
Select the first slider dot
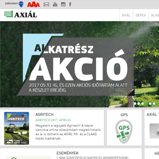tap(135, 104)
